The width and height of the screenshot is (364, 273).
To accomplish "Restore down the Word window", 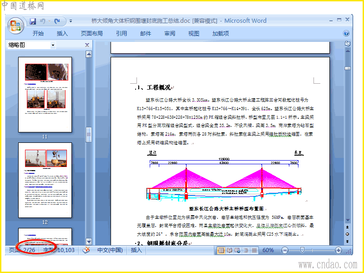I will coord(339,20).
